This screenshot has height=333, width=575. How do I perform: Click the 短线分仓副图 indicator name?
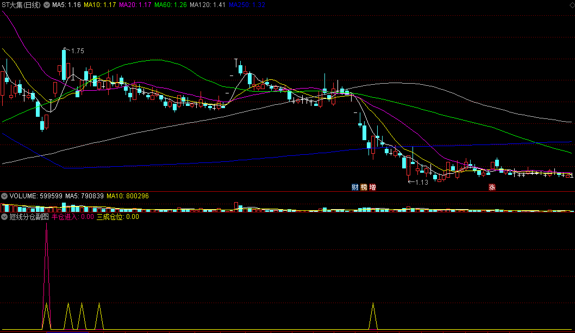coord(29,217)
